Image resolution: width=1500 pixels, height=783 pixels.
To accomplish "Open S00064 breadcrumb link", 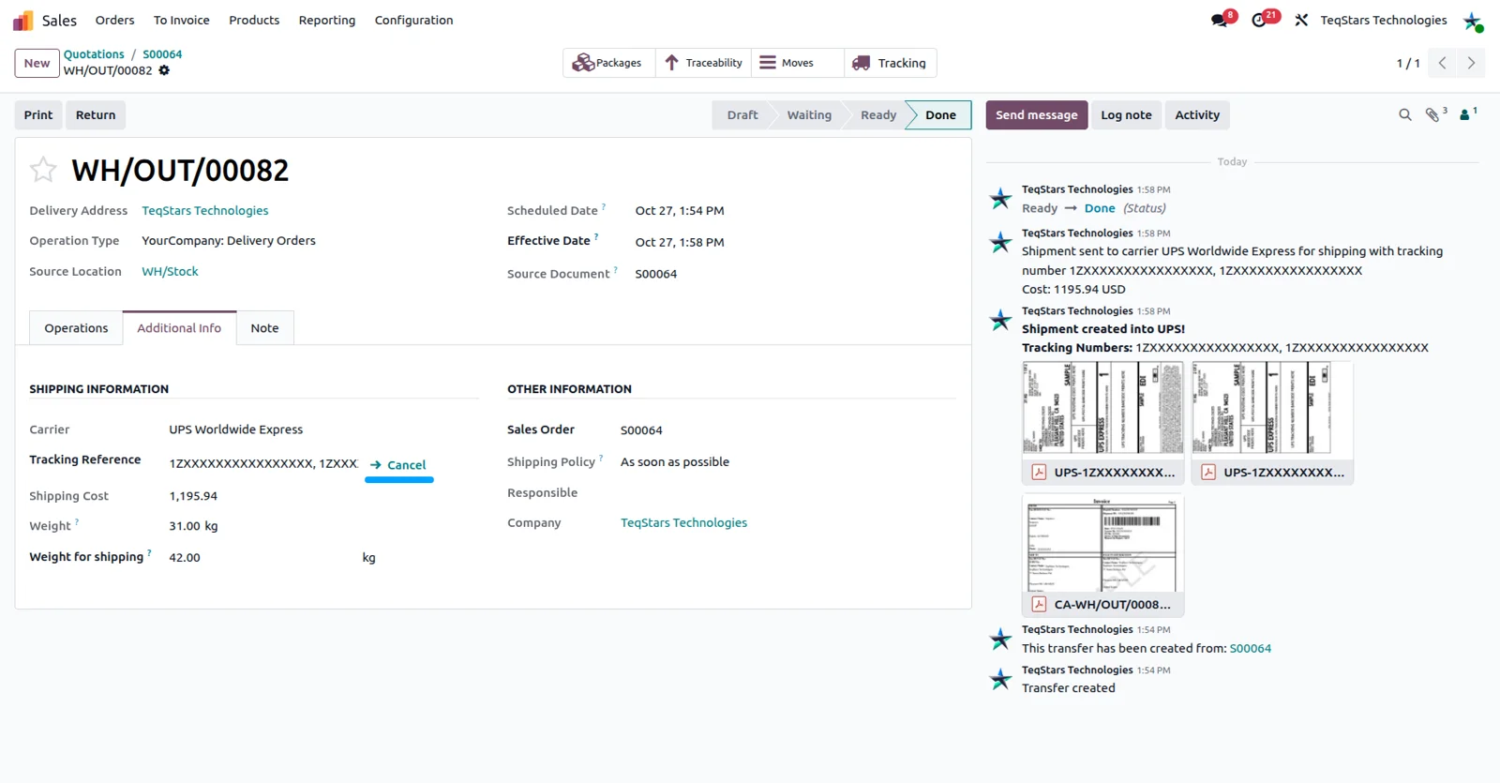I will [x=162, y=54].
